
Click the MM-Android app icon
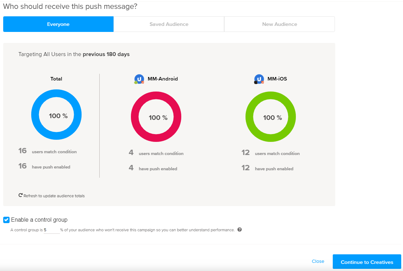(139, 79)
